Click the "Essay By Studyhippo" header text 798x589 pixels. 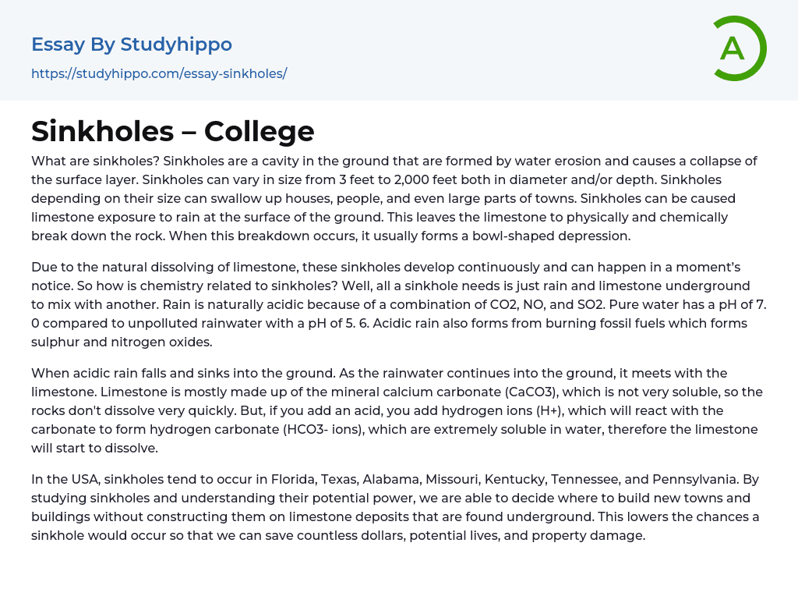132,44
